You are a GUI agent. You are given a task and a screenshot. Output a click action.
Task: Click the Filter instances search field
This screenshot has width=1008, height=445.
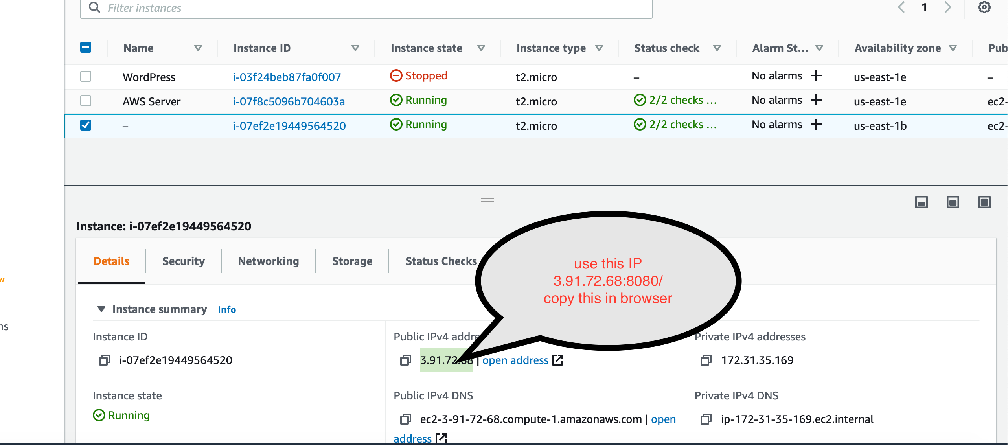tap(366, 8)
